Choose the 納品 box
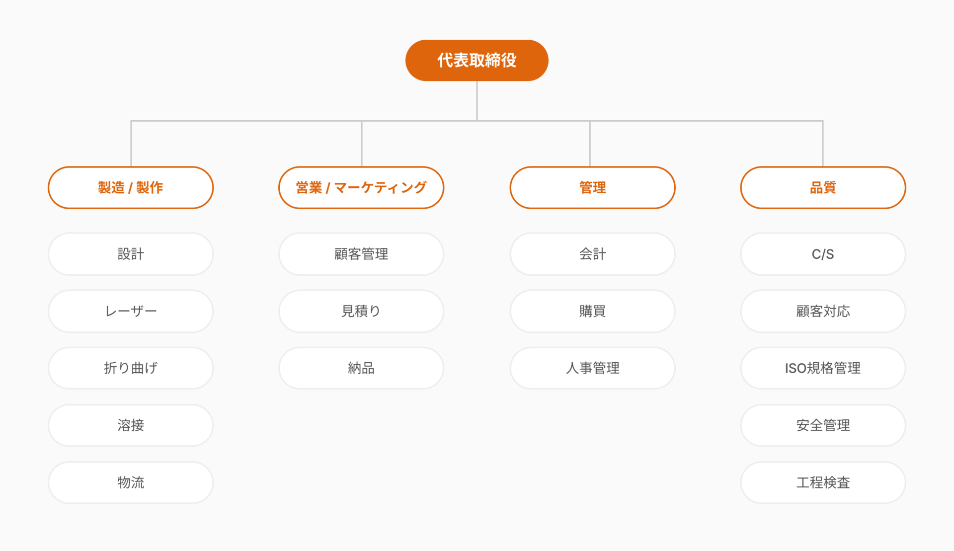The height and width of the screenshot is (551, 954). click(x=361, y=368)
